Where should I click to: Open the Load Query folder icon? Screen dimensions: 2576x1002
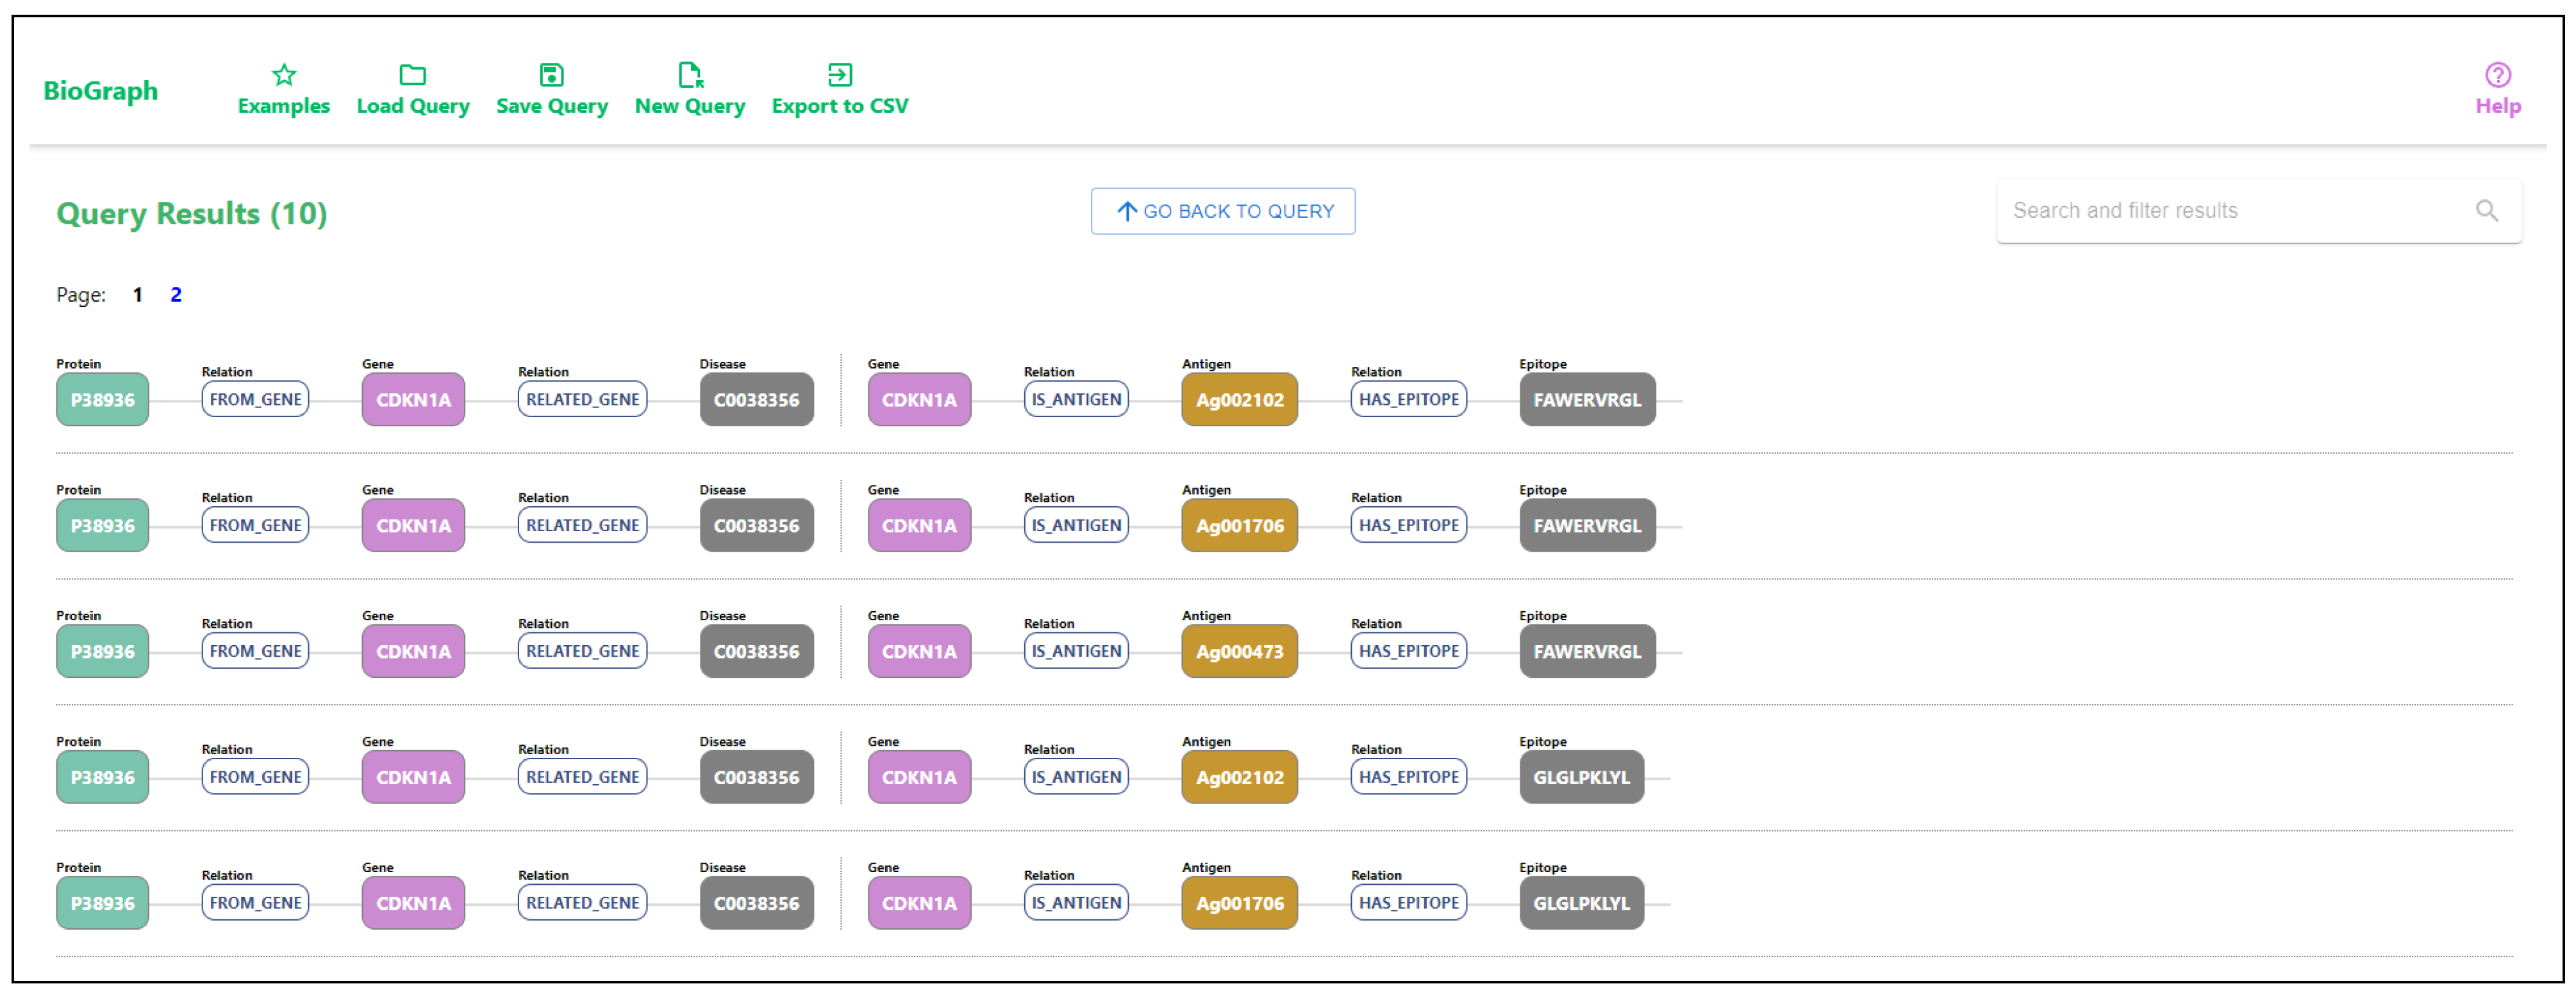tap(412, 75)
